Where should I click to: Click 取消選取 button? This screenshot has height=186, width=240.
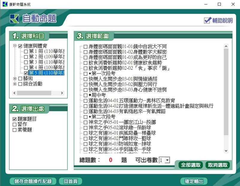(218, 165)
